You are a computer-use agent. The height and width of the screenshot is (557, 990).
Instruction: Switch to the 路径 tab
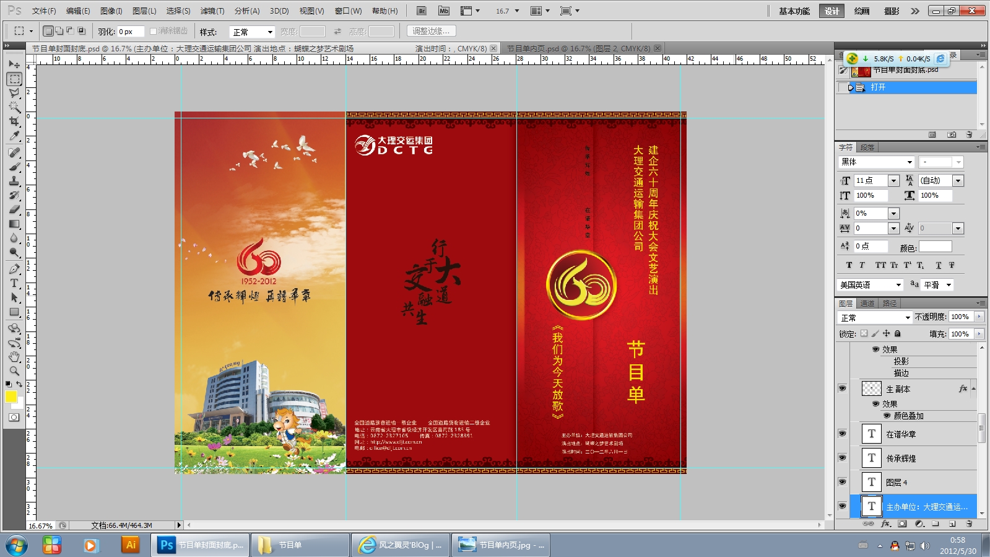tap(890, 303)
